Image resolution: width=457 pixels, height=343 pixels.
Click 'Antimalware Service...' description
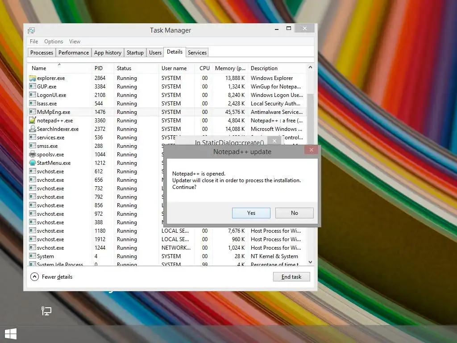[x=277, y=112]
